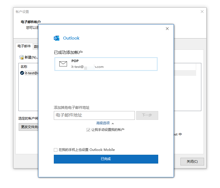Image resolution: width=220 pixels, height=188 pixels.
Task: Click the new account icon in Account Settings
Action: (21, 57)
